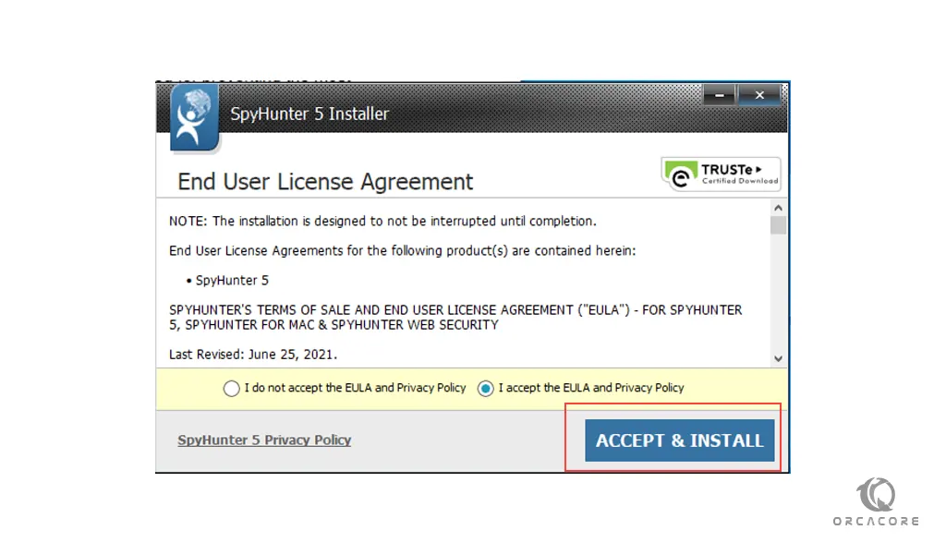Viewport: 946px width, 554px height.
Task: Click the EULA scrollbar up arrow
Action: 778,208
